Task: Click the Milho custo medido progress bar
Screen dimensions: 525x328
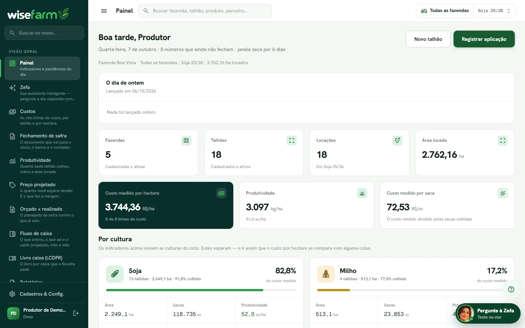Action: coord(412,290)
